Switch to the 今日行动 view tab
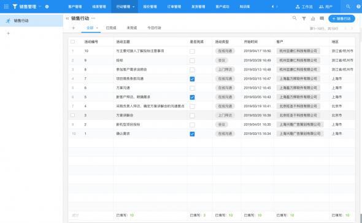Screen dimensions: 362x223 (x=154, y=28)
